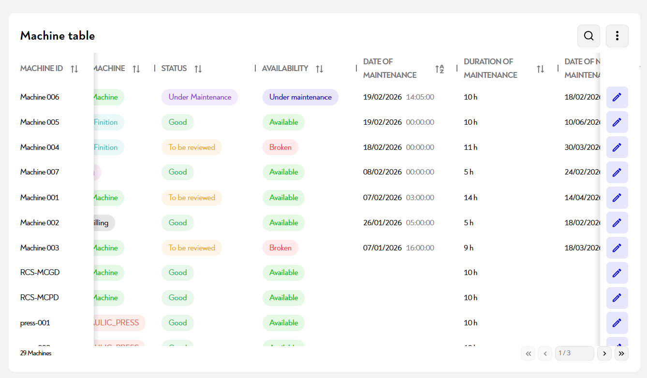Open the search in Machine table
The height and width of the screenshot is (378, 647).
pos(588,36)
